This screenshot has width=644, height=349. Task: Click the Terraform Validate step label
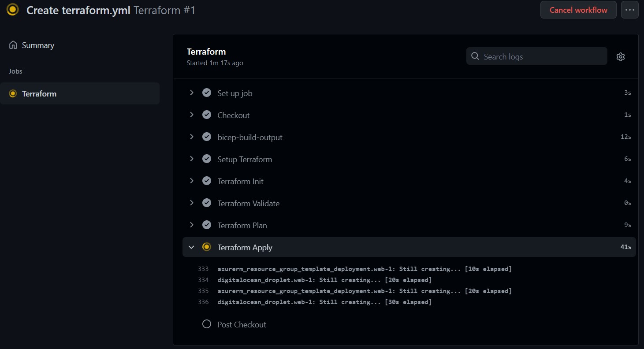click(x=249, y=204)
